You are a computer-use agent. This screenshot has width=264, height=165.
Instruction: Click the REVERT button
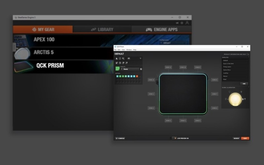236,138
